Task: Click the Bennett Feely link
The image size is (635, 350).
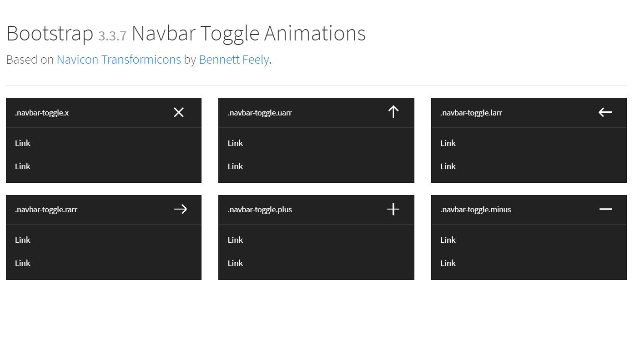Action: [233, 60]
